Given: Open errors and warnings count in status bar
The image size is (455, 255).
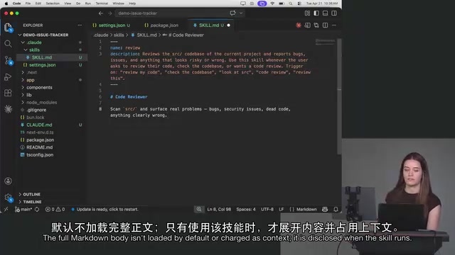Looking at the screenshot, I should (x=55, y=210).
